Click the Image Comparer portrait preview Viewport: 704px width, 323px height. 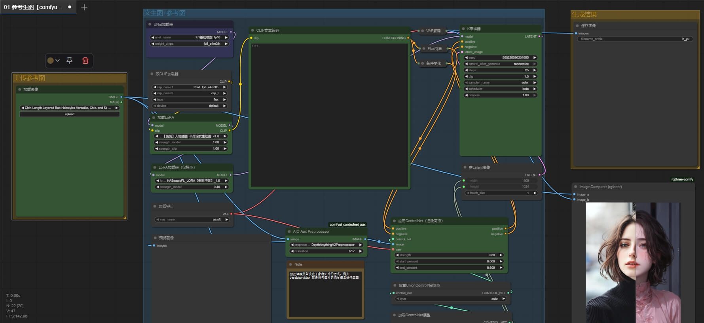[x=633, y=263]
